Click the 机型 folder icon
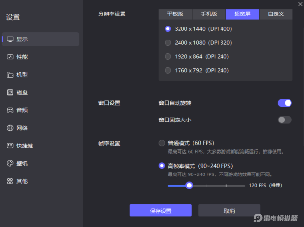 pos(10,75)
